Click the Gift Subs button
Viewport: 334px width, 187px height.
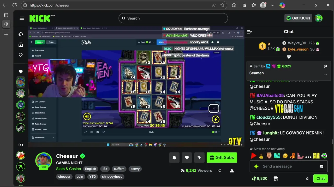click(222, 157)
